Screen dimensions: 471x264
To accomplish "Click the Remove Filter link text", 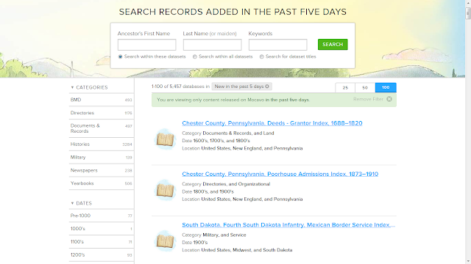I will coord(368,99).
